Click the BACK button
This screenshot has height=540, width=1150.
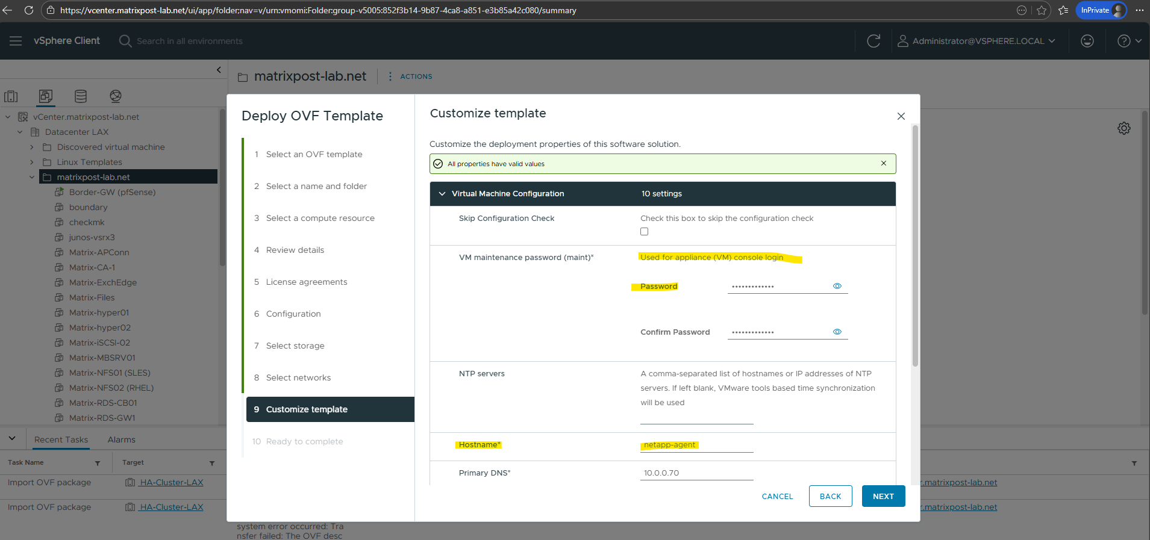pyautogui.click(x=830, y=496)
